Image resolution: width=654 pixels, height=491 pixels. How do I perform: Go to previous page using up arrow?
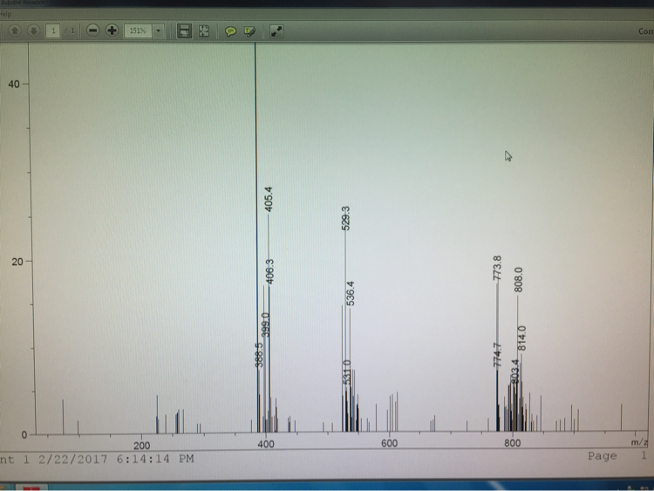[15, 31]
